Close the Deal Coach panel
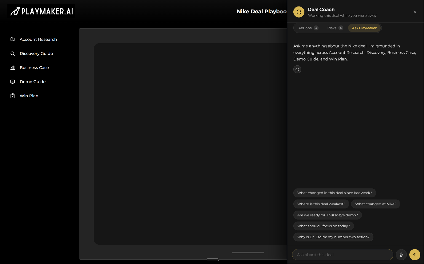The height and width of the screenshot is (264, 424). point(415,12)
